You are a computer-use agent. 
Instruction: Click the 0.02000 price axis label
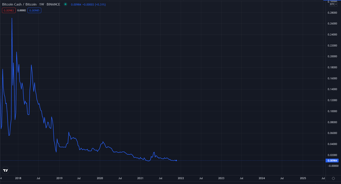click(x=332, y=155)
